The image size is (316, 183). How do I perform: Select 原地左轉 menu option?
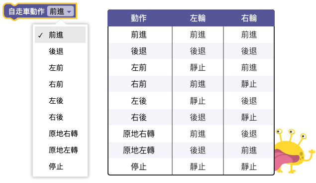(x=60, y=150)
